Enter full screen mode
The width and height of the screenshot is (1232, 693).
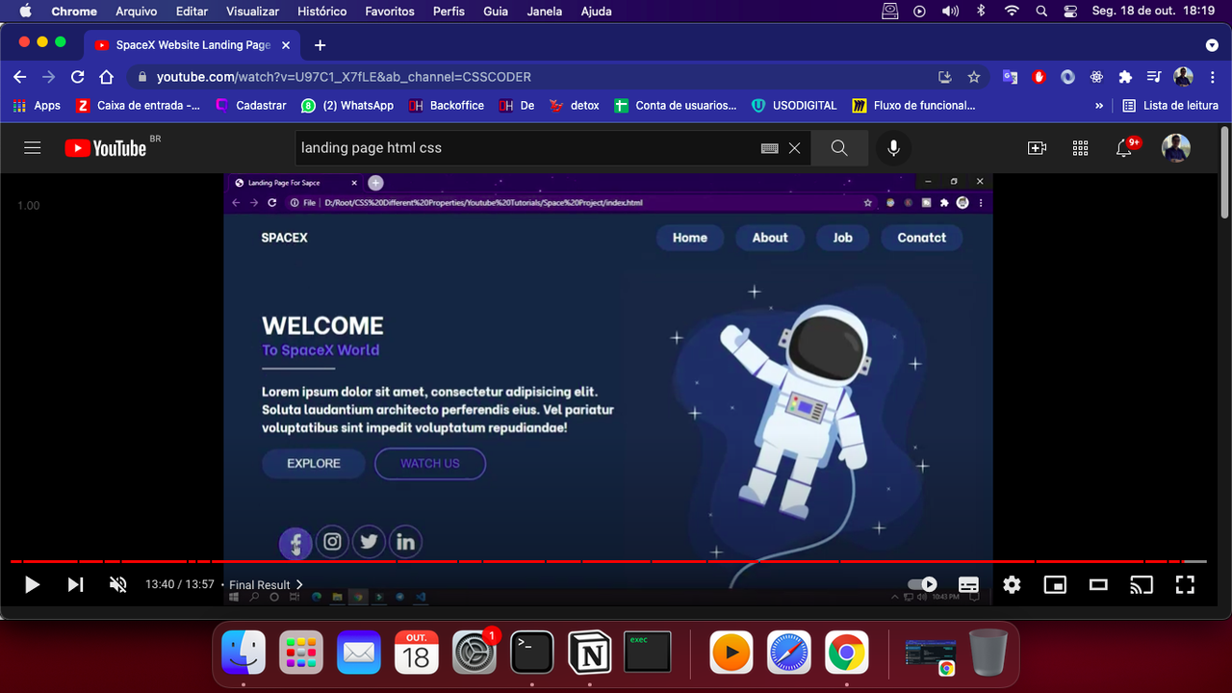(1185, 584)
